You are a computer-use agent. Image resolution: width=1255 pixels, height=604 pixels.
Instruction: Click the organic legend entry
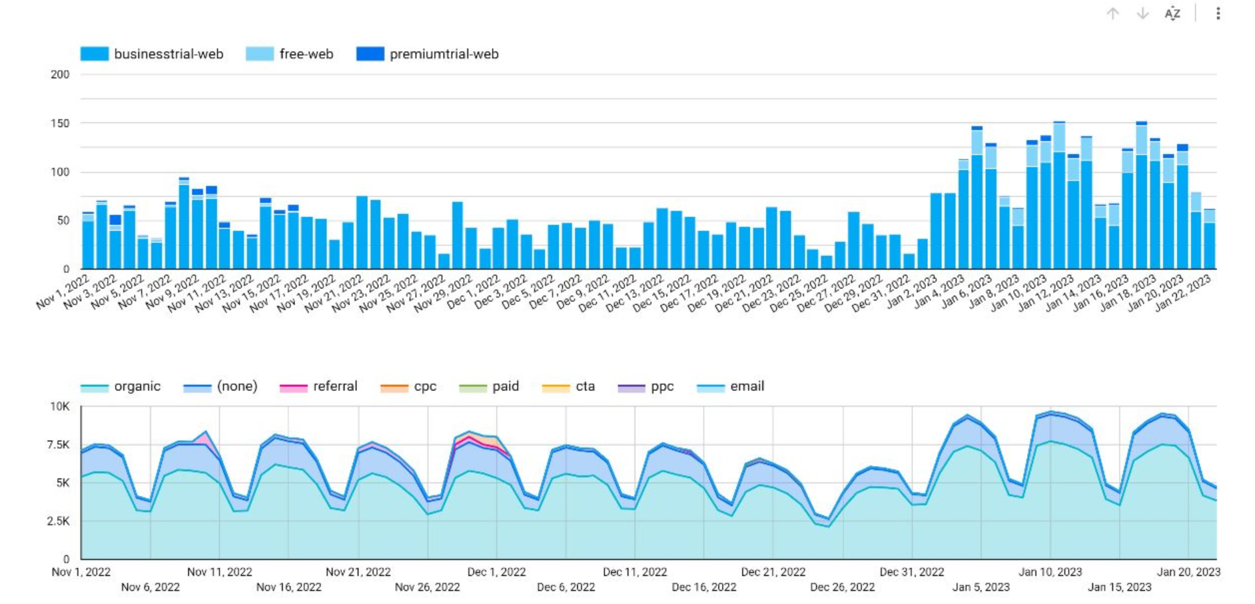click(x=121, y=387)
